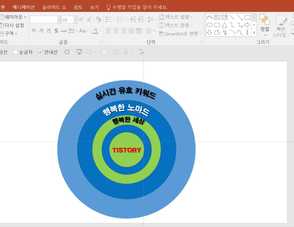The image size is (294, 227).
Task: Click the decrease font size icon
Action: click(x=89, y=19)
